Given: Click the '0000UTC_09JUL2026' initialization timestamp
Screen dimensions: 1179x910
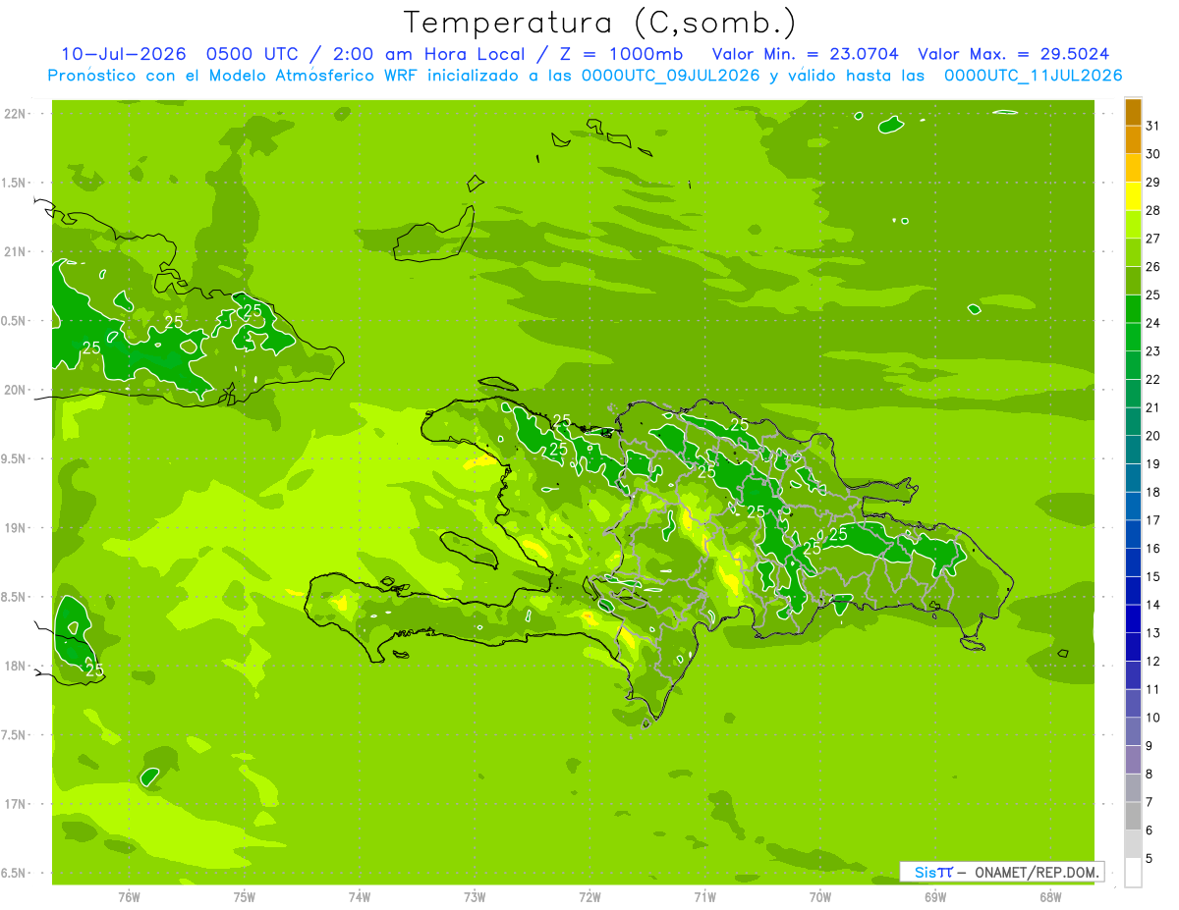Looking at the screenshot, I should pos(671,76).
